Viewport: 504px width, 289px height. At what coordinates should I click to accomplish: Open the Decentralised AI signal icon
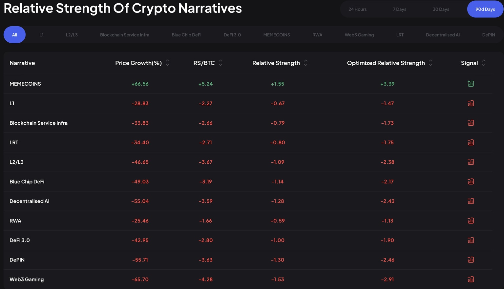(471, 201)
